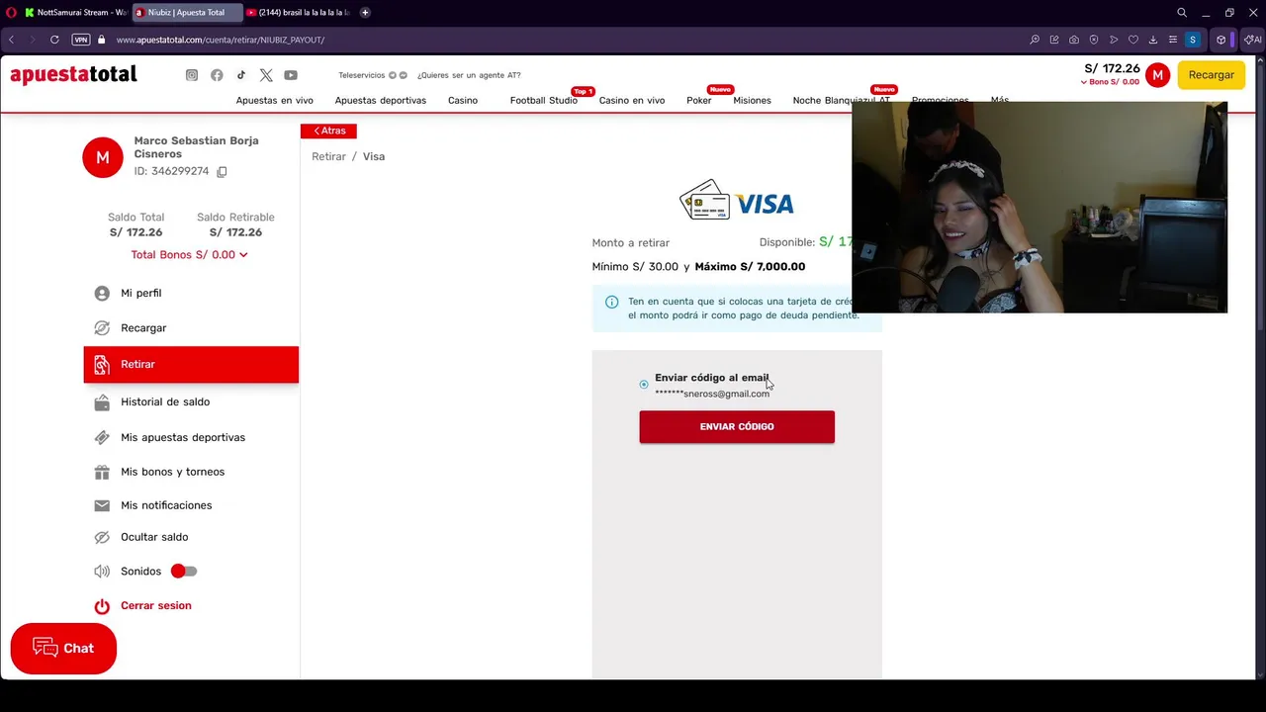Expand the Bono S/ 0.00 header dropdown

tap(1110, 82)
